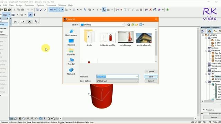Open Project Chooser icon in Navigator
The height and width of the screenshot is (124, 221).
coord(203,31)
